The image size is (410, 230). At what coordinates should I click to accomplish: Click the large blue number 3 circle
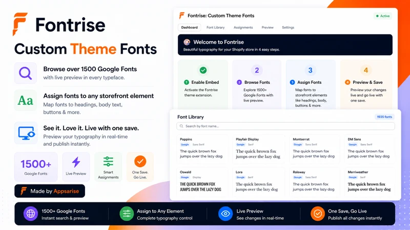[310, 70]
